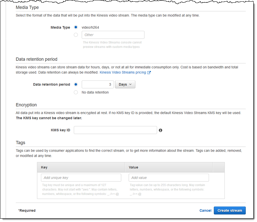This screenshot has height=222, width=257.
Task: Open the Days unit dropdown
Action: (x=125, y=84)
